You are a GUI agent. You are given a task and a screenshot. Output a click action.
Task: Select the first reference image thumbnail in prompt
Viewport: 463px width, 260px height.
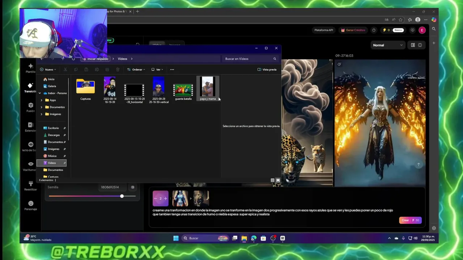180,198
